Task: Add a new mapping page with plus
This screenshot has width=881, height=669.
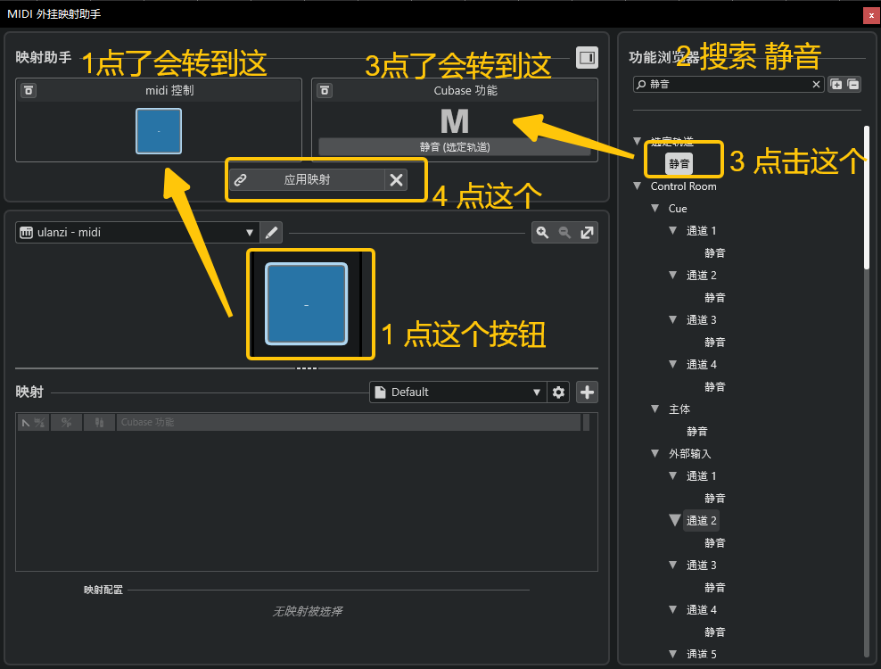Action: [587, 392]
